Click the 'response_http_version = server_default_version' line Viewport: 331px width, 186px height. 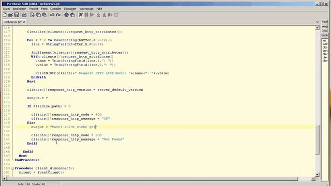[x=85, y=89]
